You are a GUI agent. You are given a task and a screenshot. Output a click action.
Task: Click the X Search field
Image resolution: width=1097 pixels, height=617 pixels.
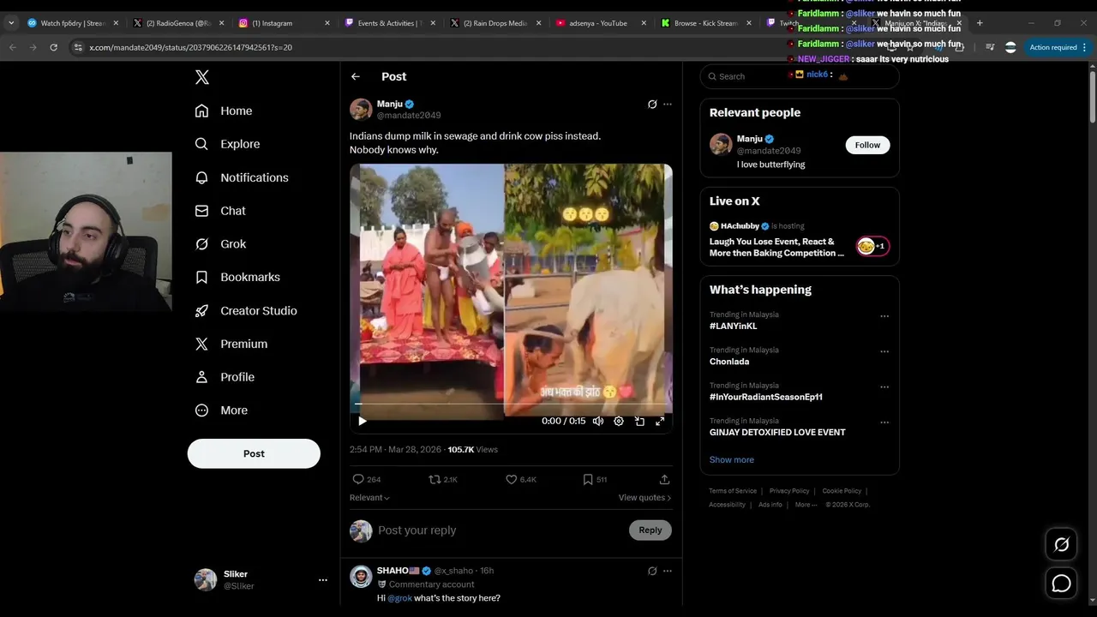coord(800,76)
